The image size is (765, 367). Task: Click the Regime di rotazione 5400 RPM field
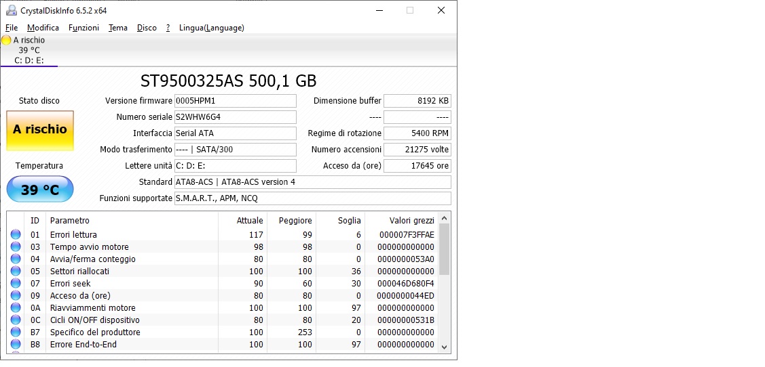click(417, 133)
